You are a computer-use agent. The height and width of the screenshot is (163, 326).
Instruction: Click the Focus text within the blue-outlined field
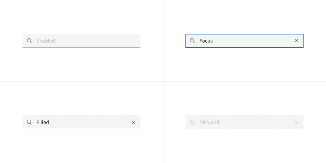pyautogui.click(x=206, y=40)
